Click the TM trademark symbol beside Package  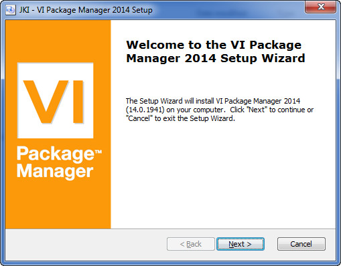pos(98,152)
